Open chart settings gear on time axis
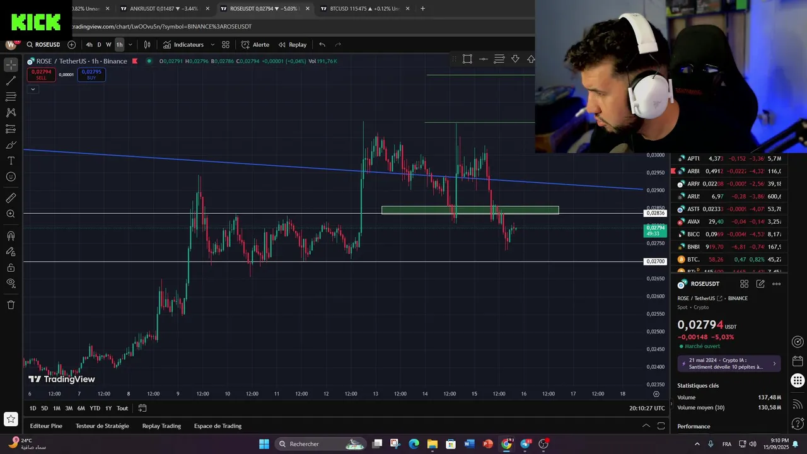 pyautogui.click(x=656, y=394)
